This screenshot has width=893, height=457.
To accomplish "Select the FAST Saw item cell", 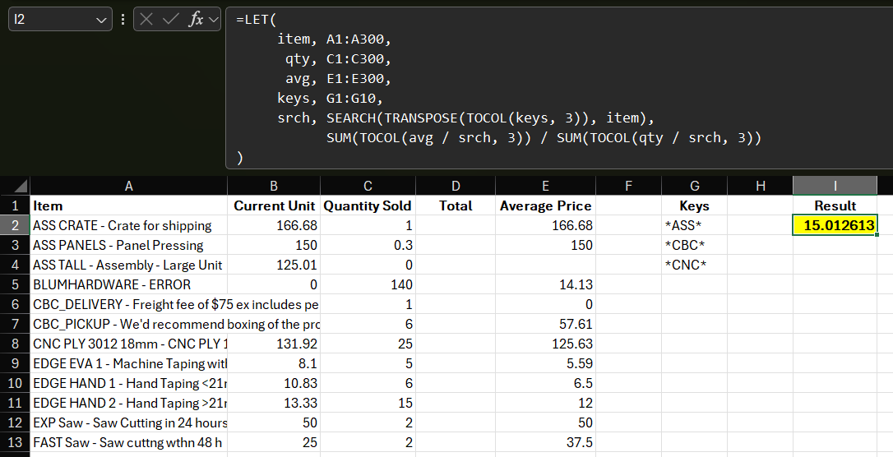I will pos(129,442).
